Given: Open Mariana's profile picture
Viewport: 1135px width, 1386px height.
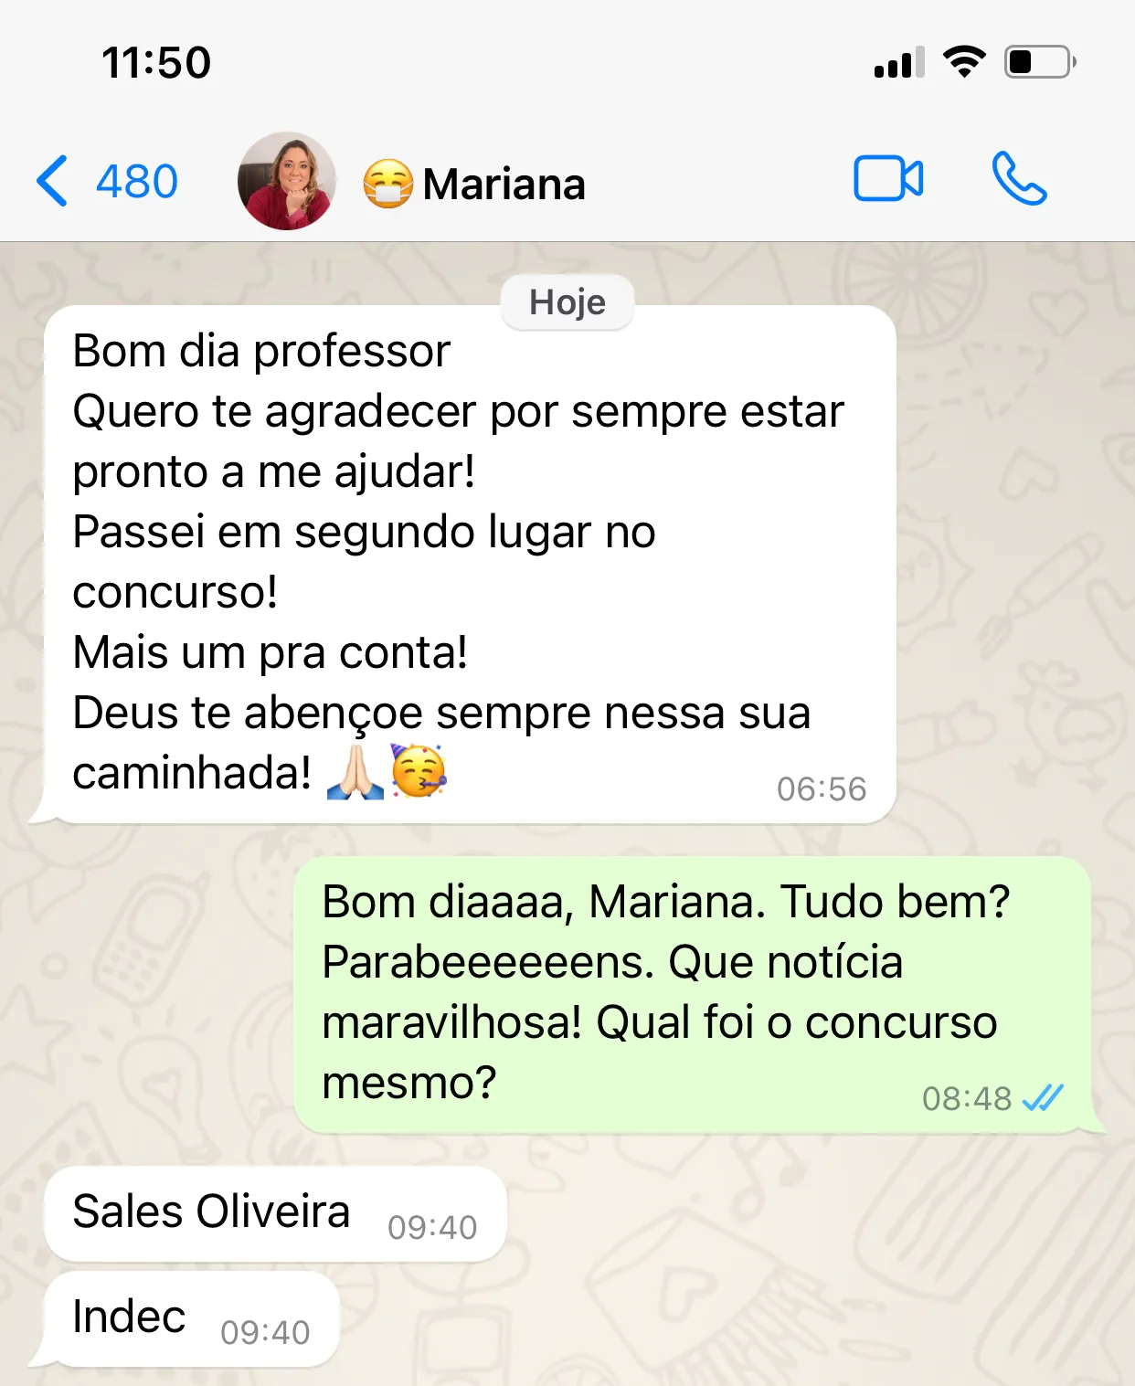Looking at the screenshot, I should 286,181.
